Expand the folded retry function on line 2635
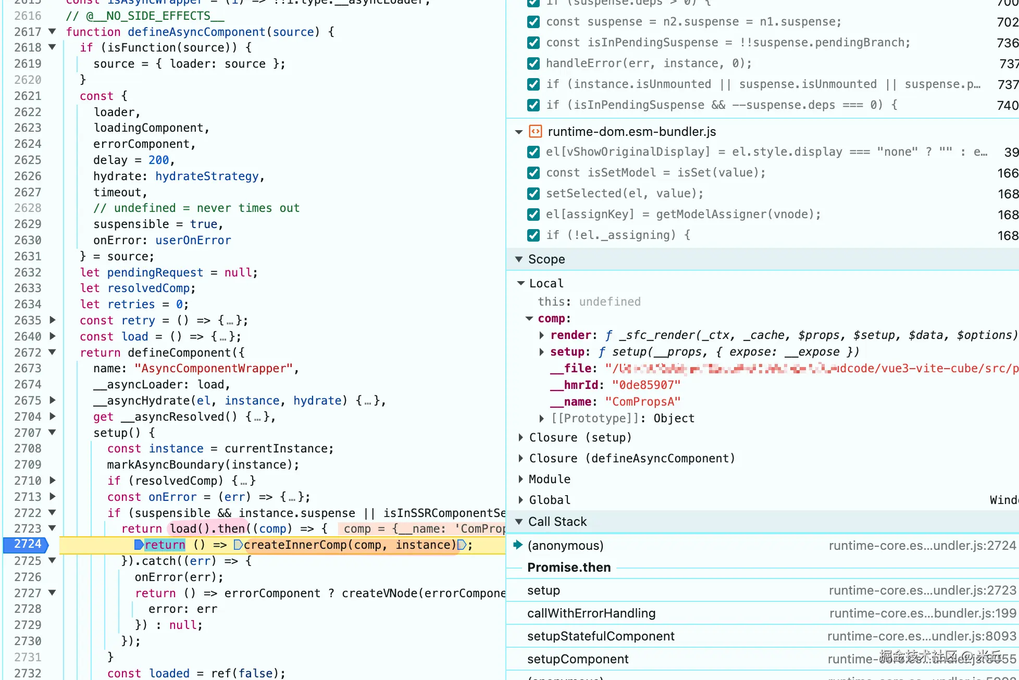1019x680 pixels. (x=52, y=320)
